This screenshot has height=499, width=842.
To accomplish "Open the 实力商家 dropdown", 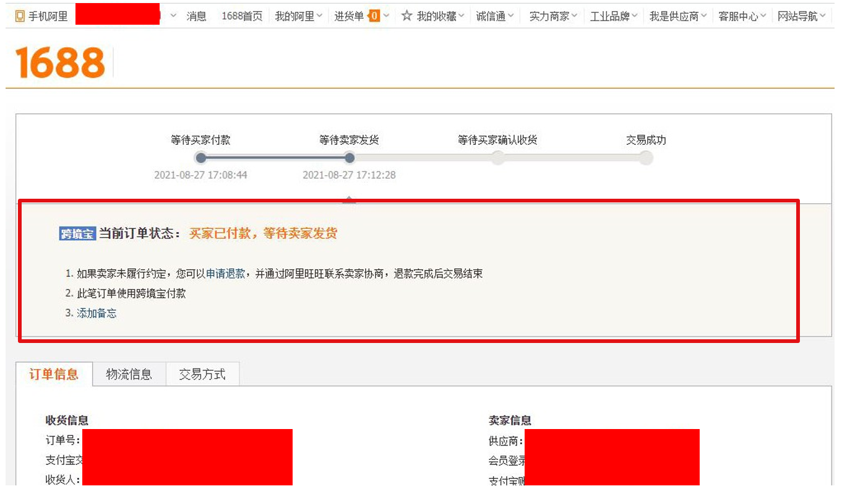I will pos(553,17).
